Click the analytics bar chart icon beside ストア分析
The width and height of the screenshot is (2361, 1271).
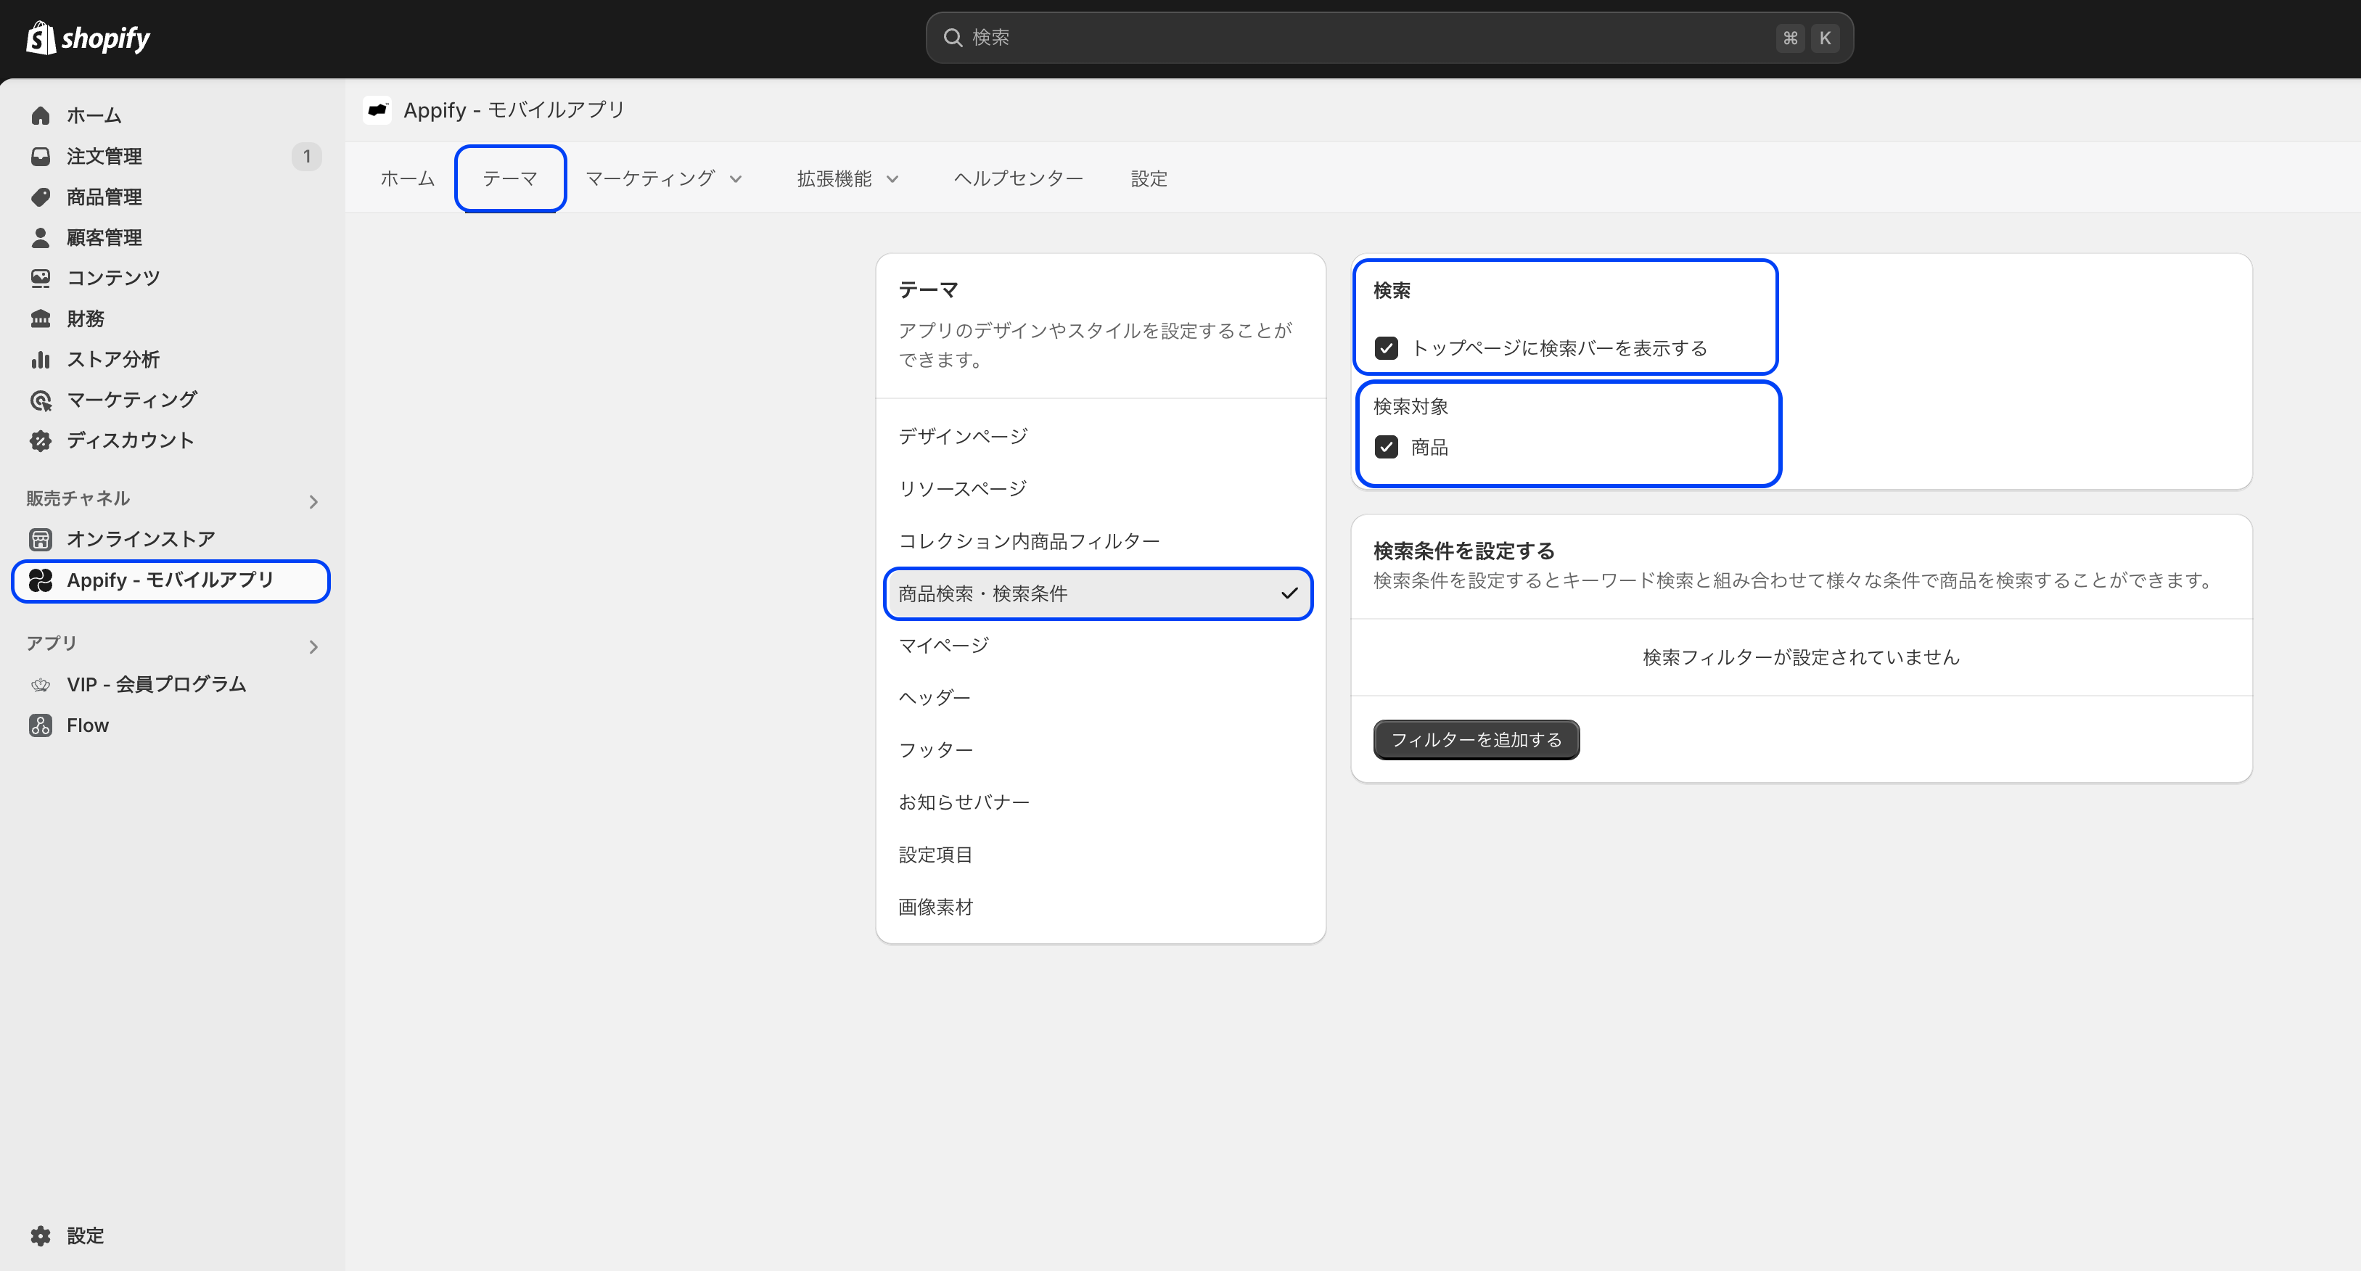(x=41, y=359)
